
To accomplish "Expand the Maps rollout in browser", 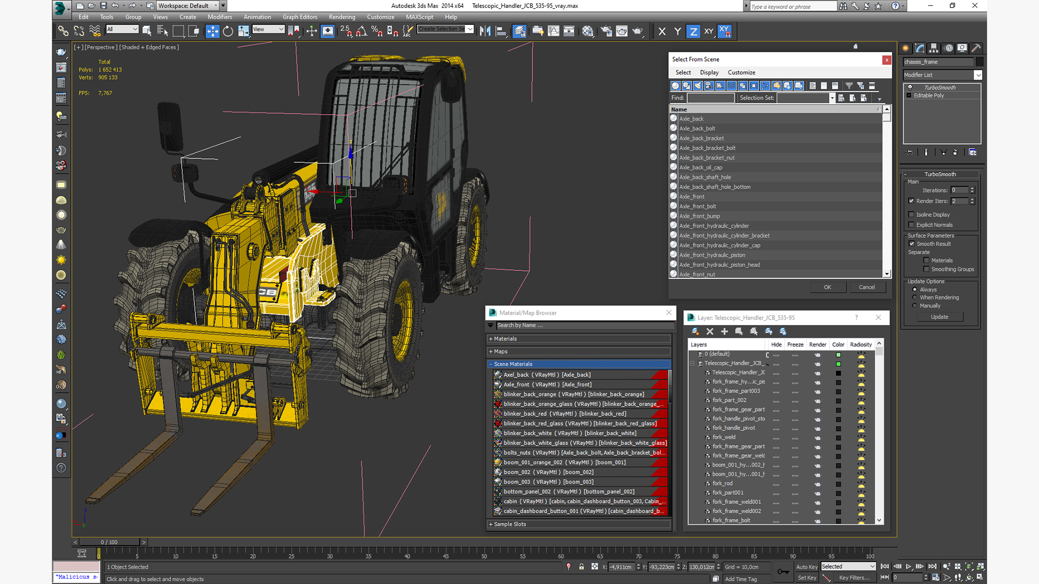I will coord(579,351).
